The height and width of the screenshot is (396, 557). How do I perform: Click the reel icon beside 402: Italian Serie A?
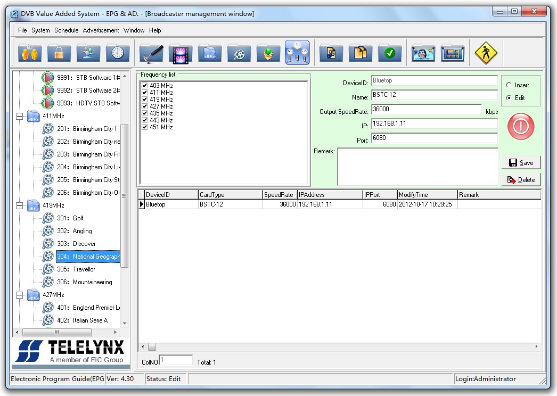pos(48,320)
